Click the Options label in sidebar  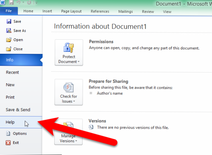(20, 134)
